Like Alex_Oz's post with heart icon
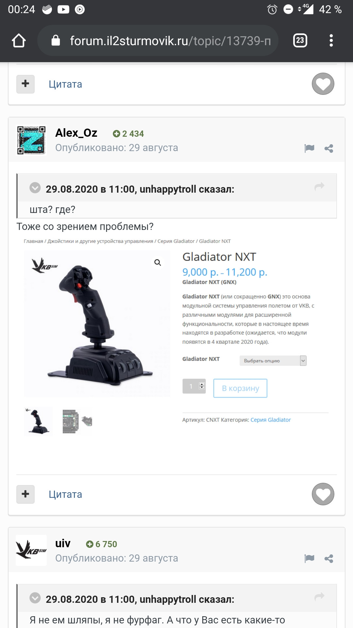 323,494
